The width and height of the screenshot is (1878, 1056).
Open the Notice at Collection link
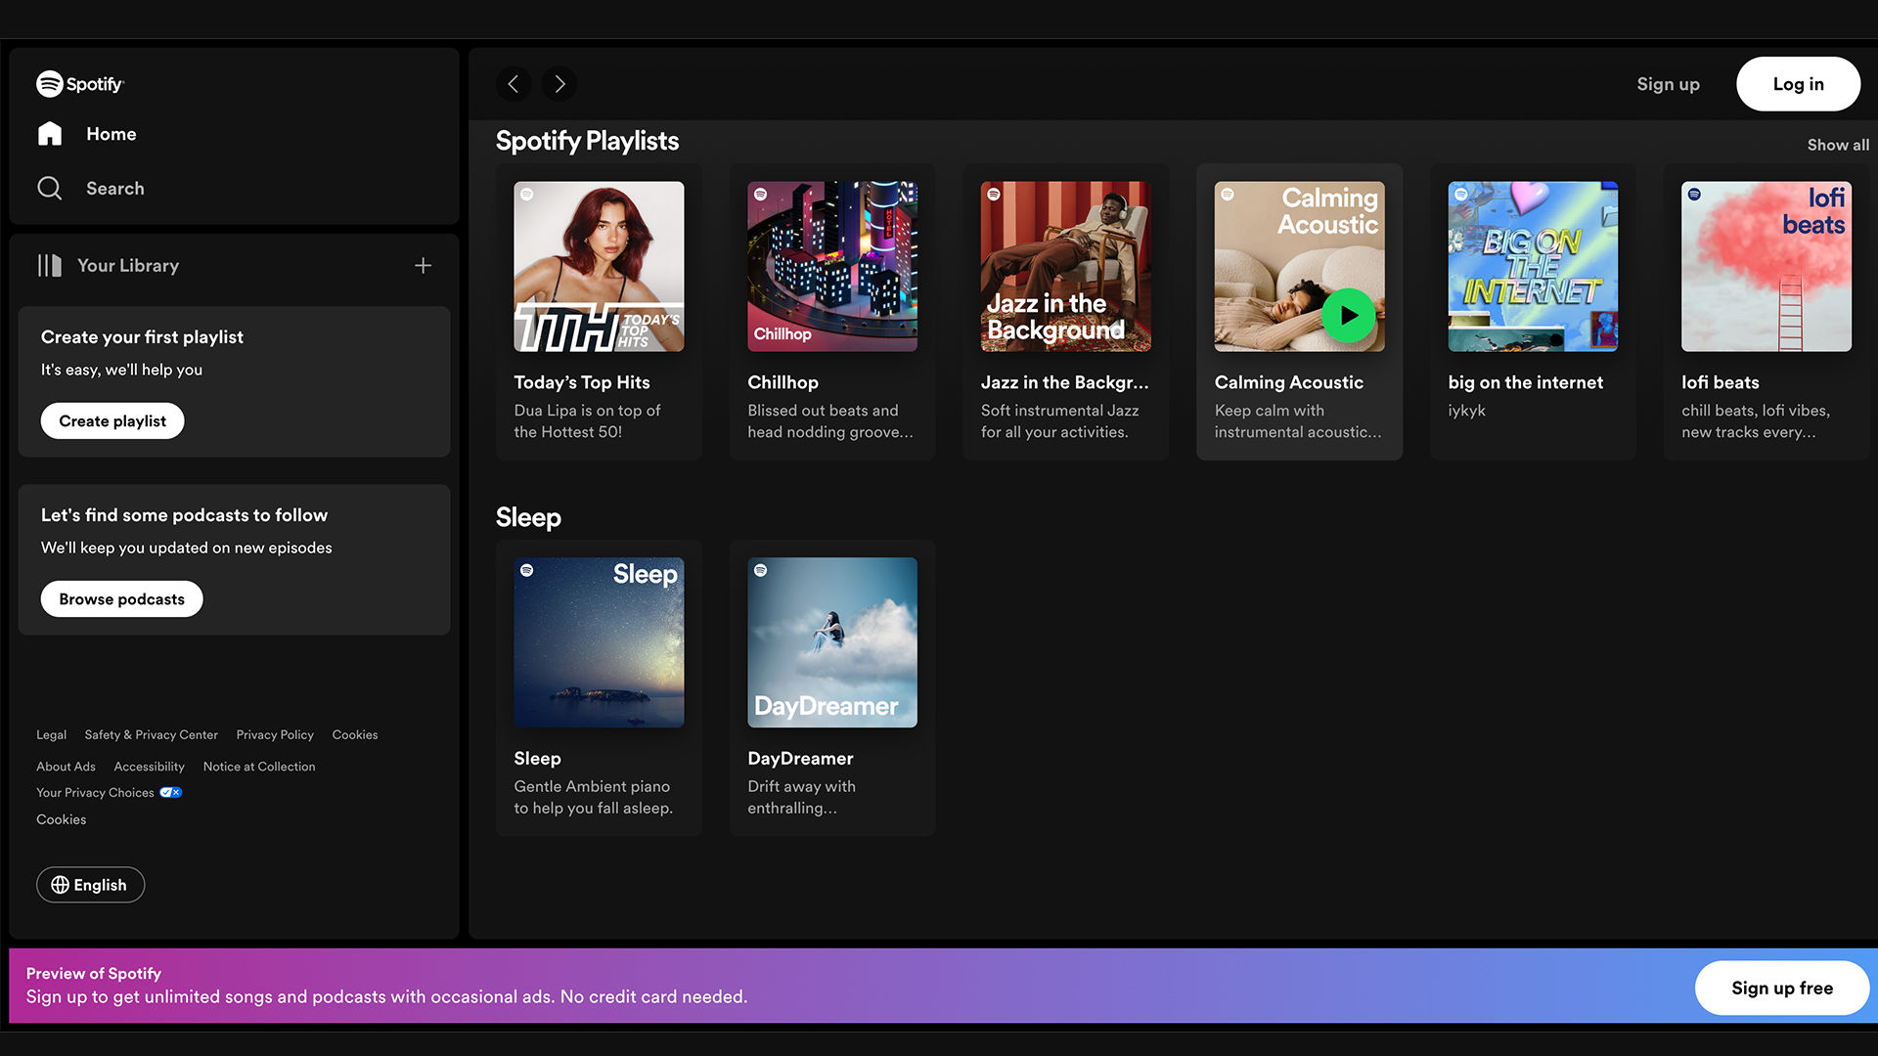259,767
